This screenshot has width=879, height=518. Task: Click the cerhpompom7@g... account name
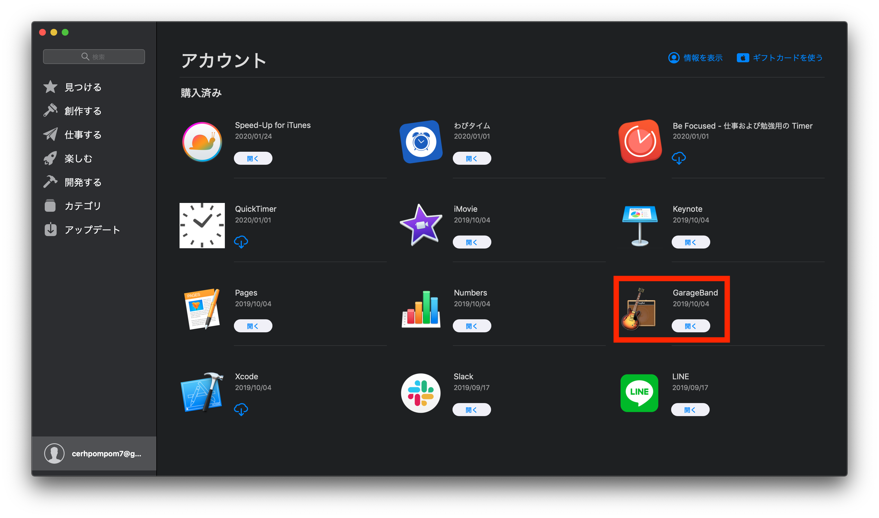tap(106, 453)
